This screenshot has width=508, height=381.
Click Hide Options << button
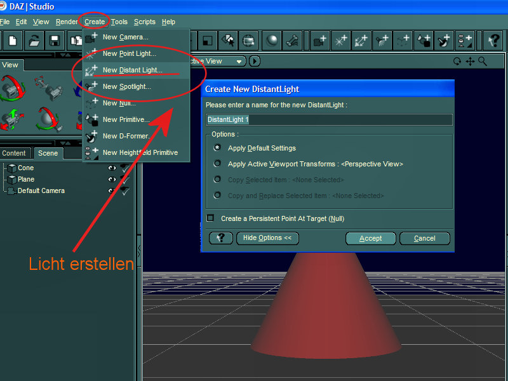click(x=267, y=239)
